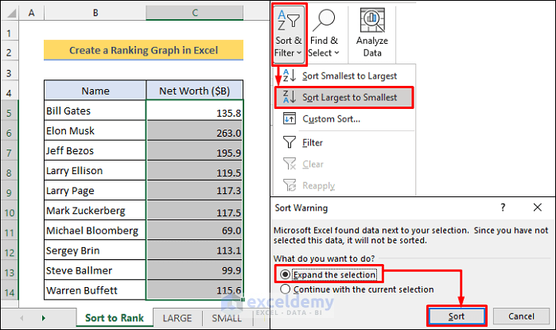
Task: Choose Sort Smallest to Largest entry
Action: pyautogui.click(x=349, y=76)
